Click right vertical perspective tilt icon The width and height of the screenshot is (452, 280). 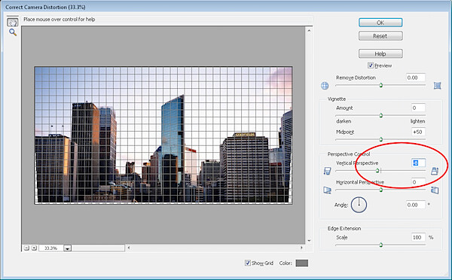pos(435,171)
